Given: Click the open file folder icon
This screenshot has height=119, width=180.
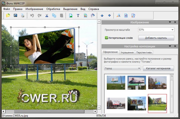Looking at the screenshot, I should coord(8,15).
